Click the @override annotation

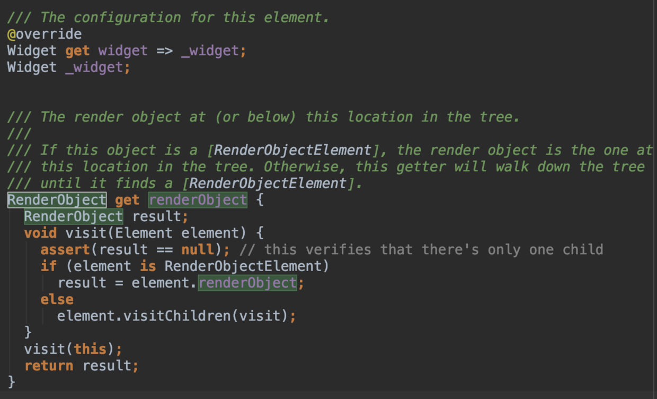click(45, 34)
